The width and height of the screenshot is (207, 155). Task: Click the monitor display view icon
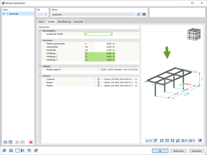click(x=29, y=151)
